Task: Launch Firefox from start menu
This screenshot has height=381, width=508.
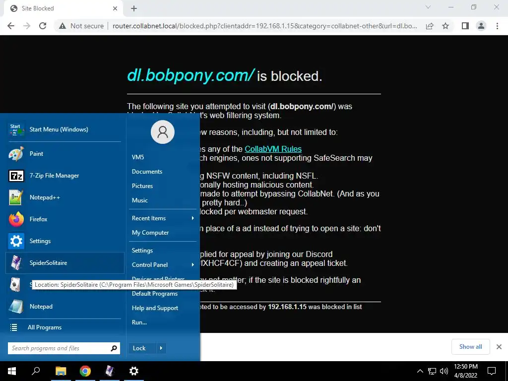Action: (65, 219)
